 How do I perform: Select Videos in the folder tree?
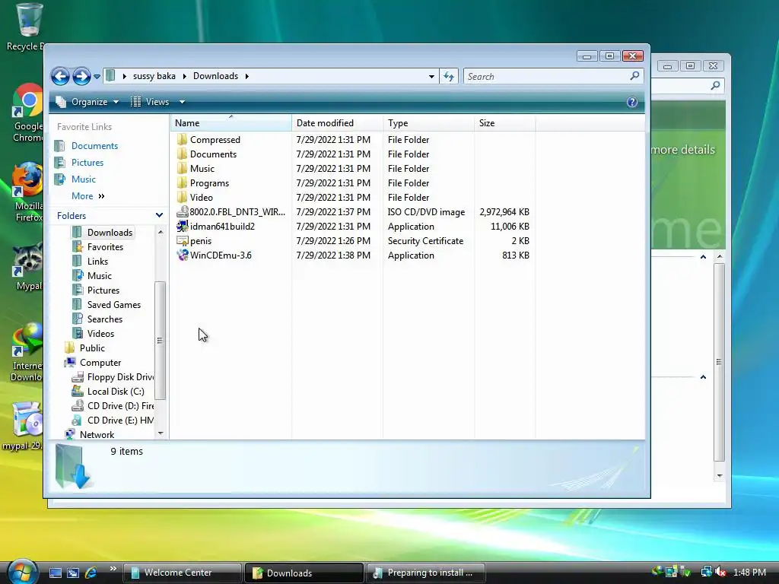pos(100,333)
